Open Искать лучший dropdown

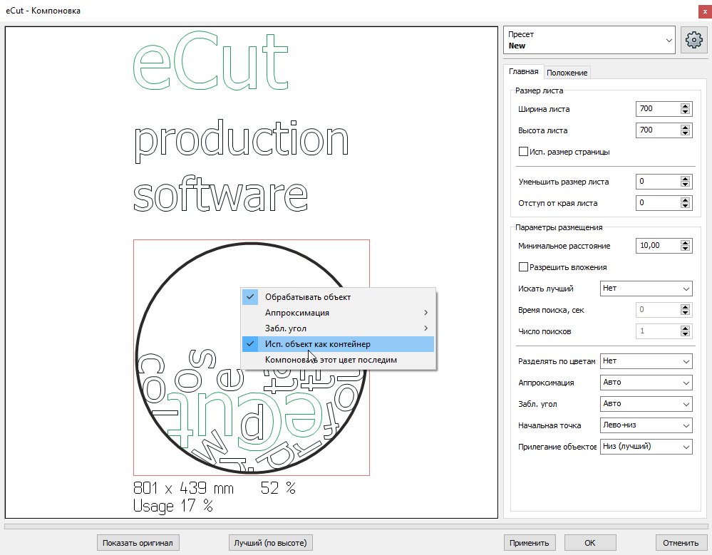click(646, 289)
